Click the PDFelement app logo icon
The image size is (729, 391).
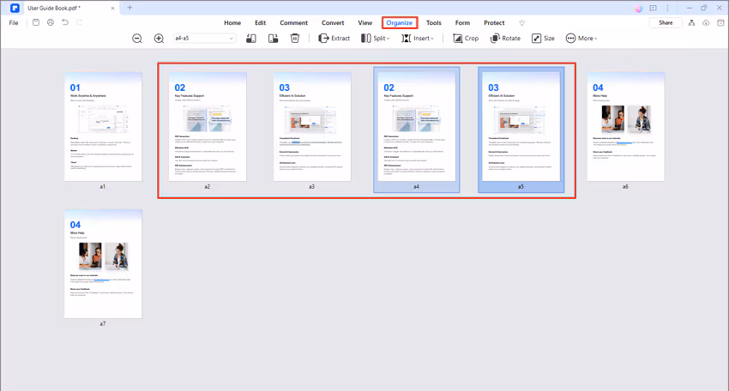pos(15,8)
